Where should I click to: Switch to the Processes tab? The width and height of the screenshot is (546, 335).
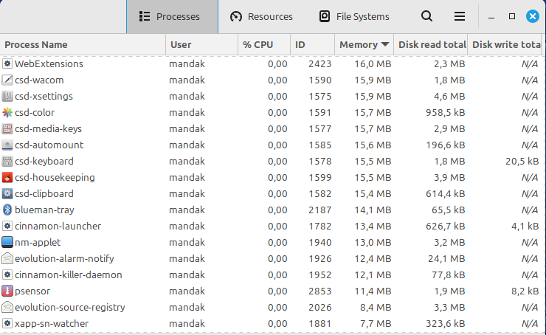(x=173, y=17)
